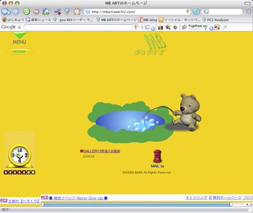This screenshot has height=213, width=253.
Task: Open the 無料ホームページ link
Action: point(227,198)
